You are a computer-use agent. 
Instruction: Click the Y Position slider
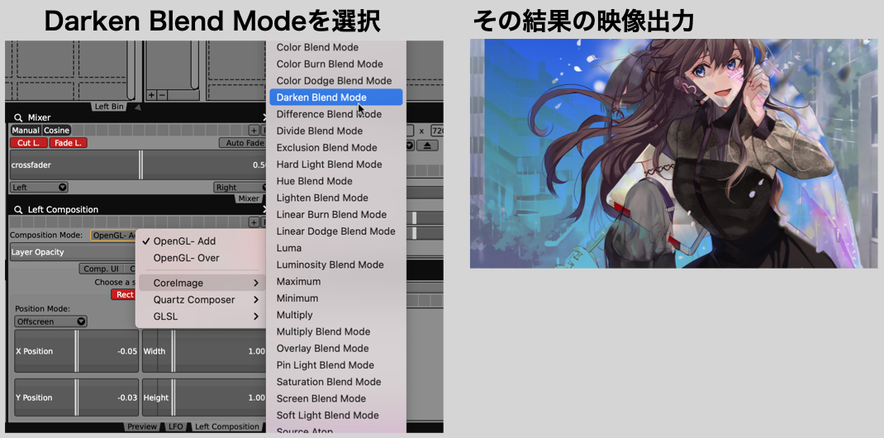[76, 398]
